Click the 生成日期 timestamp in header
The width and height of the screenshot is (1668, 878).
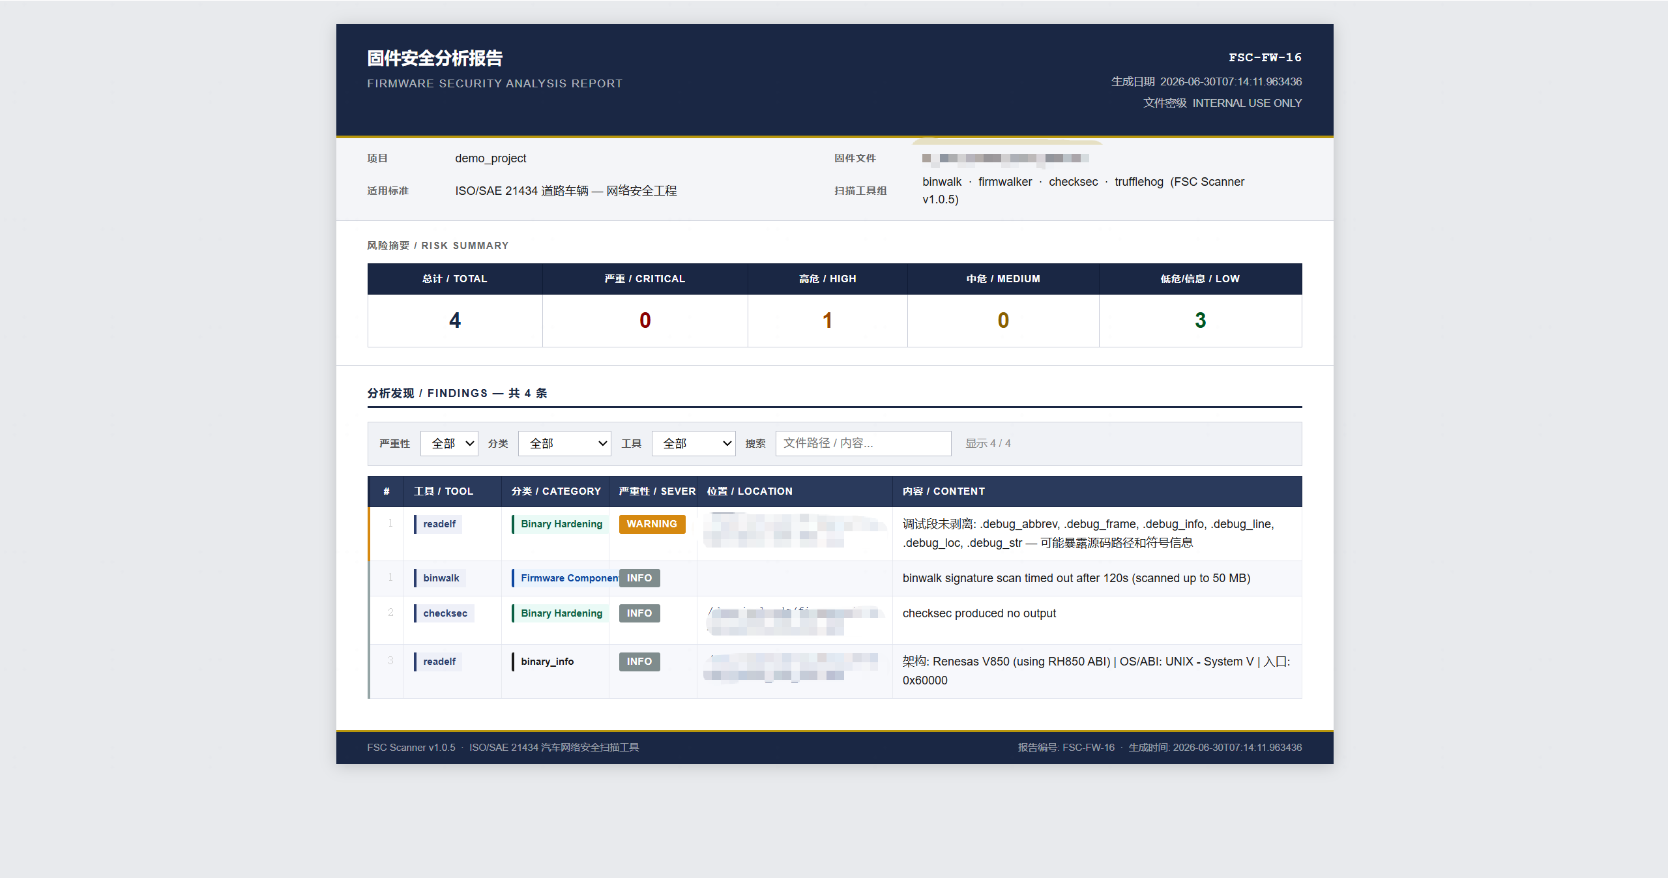pyautogui.click(x=1206, y=81)
